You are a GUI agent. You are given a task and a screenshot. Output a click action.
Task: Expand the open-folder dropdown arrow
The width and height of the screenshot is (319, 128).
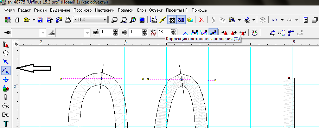click(34, 20)
